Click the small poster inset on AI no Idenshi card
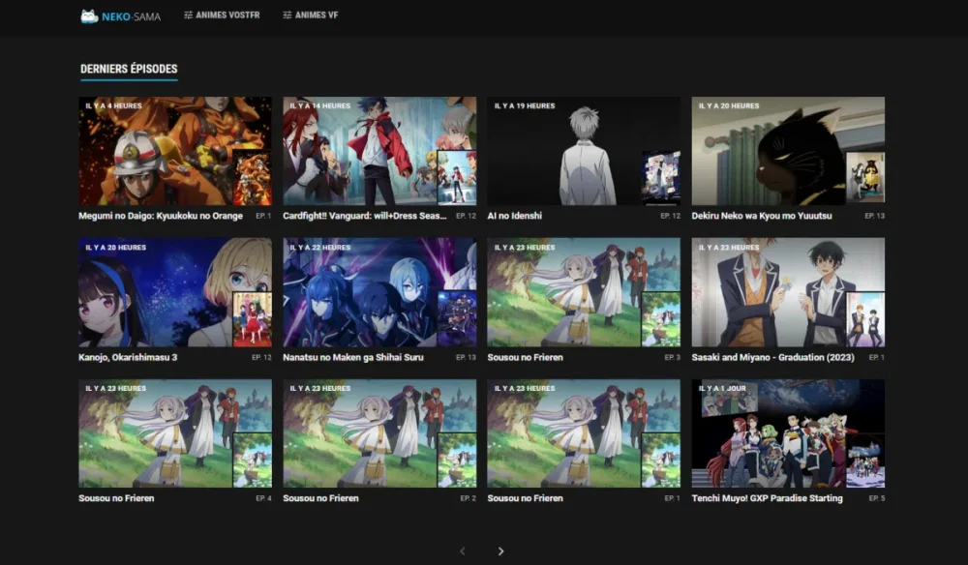 [661, 178]
